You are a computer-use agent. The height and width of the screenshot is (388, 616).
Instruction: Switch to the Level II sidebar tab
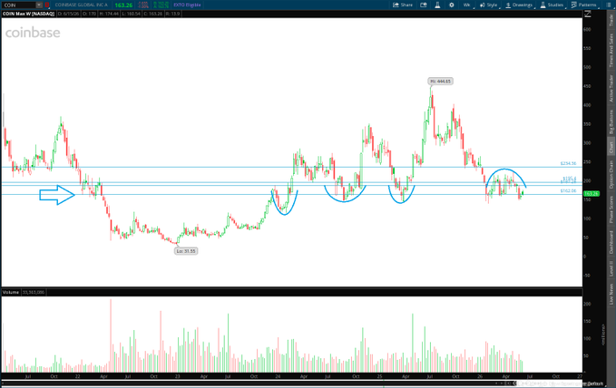611,268
